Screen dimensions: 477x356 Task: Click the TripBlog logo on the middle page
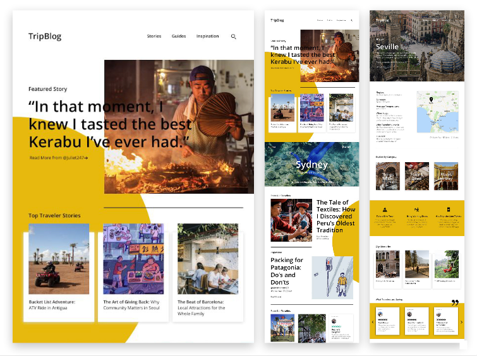point(277,20)
